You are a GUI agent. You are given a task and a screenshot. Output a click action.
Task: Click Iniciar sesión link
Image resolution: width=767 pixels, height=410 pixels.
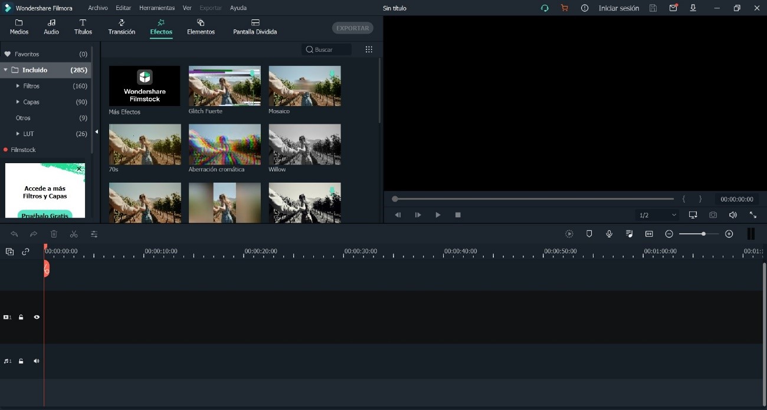pyautogui.click(x=618, y=8)
